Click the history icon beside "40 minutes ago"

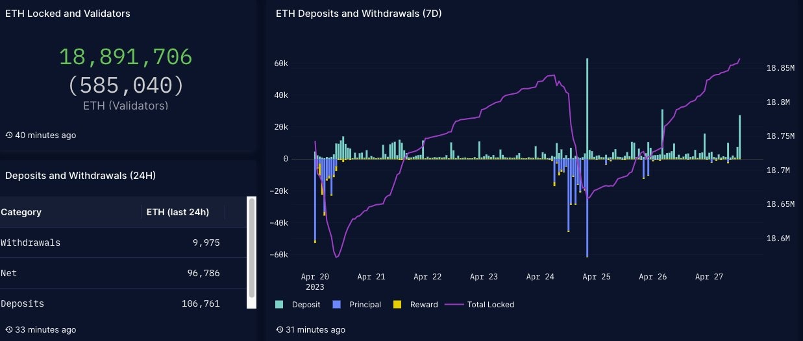pos(9,135)
